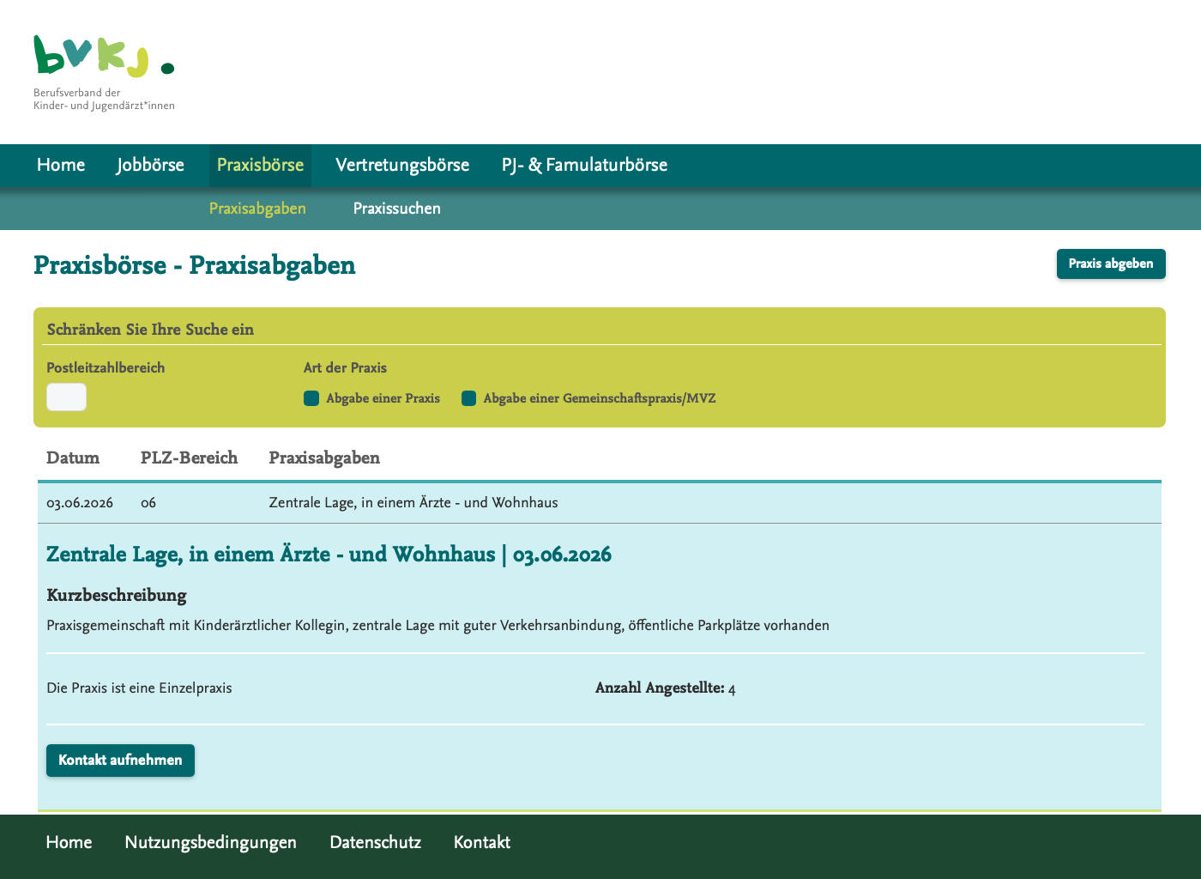
Task: Click the Die Praxis ist eine Einzelpraxis text
Action: click(139, 688)
